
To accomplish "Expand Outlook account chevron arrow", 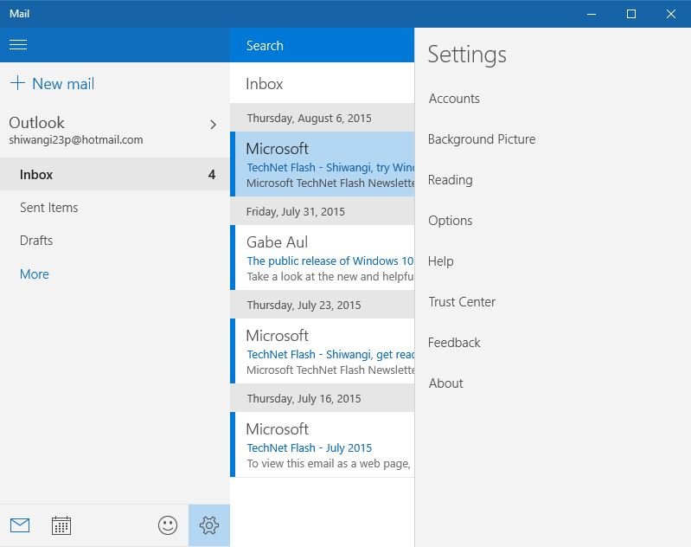I will [214, 125].
